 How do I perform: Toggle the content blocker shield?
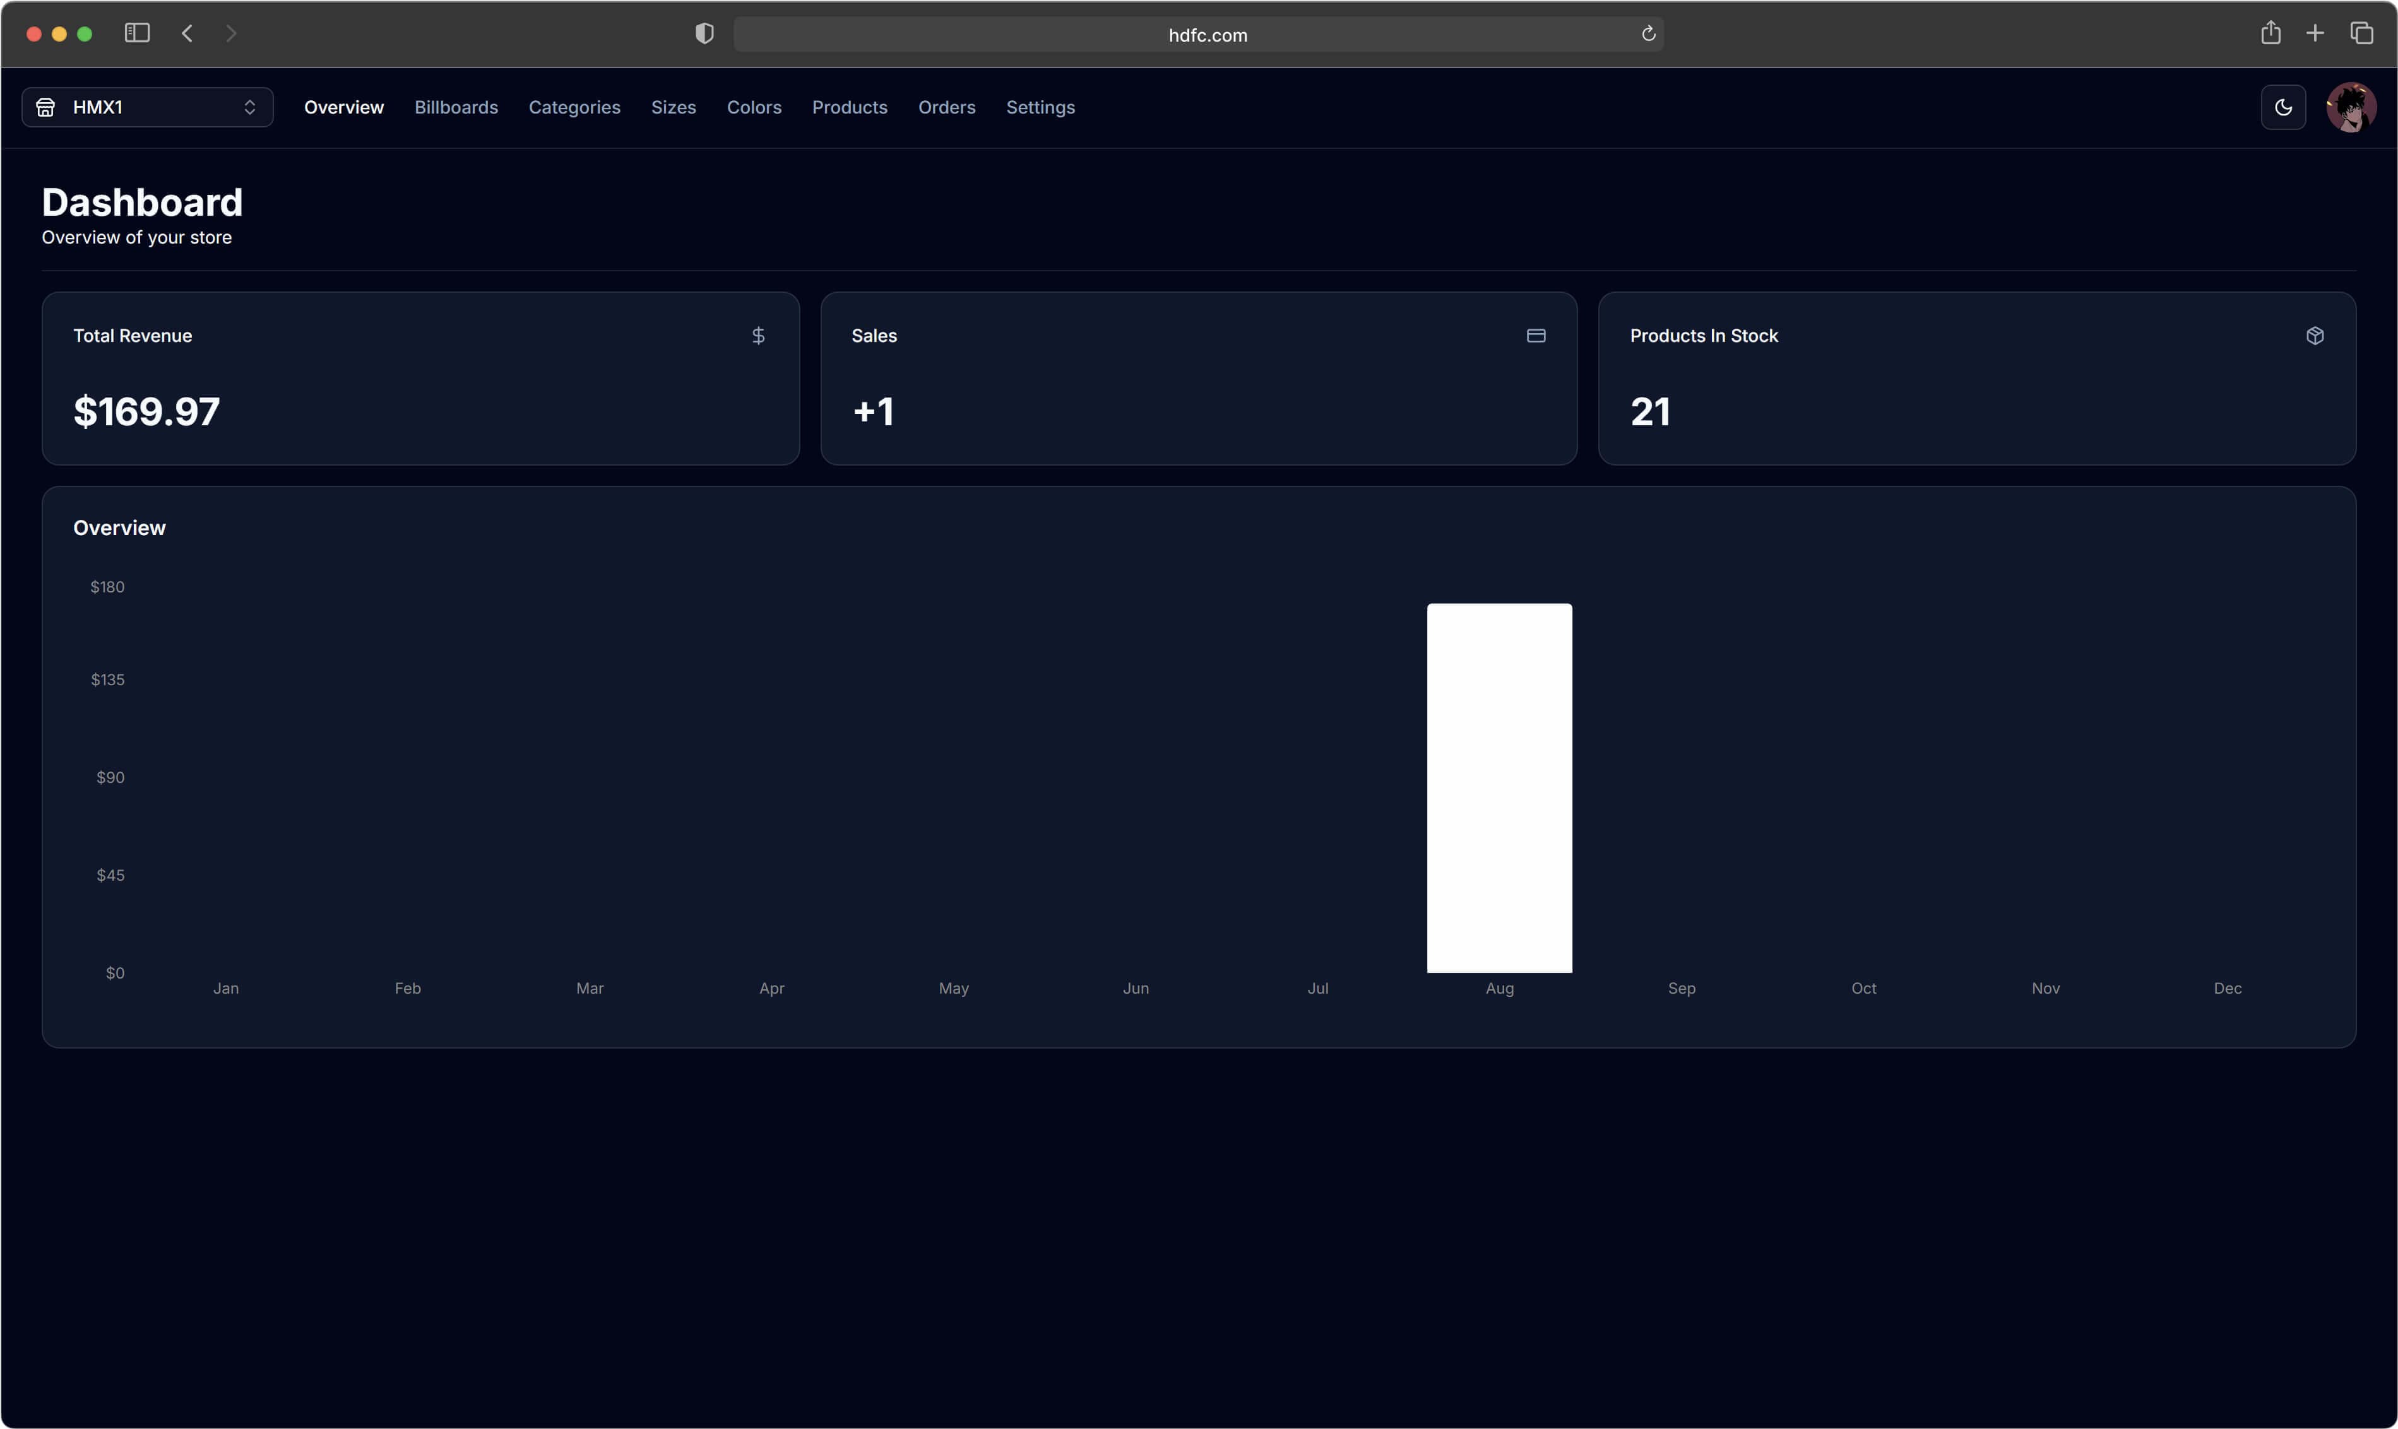(x=703, y=33)
